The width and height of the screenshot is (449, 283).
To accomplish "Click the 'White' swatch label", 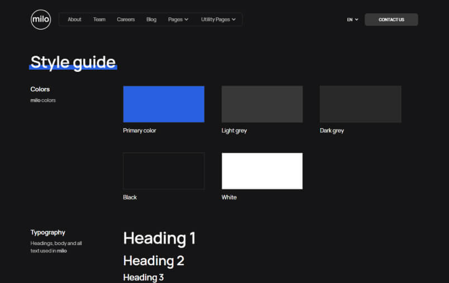I will point(229,197).
